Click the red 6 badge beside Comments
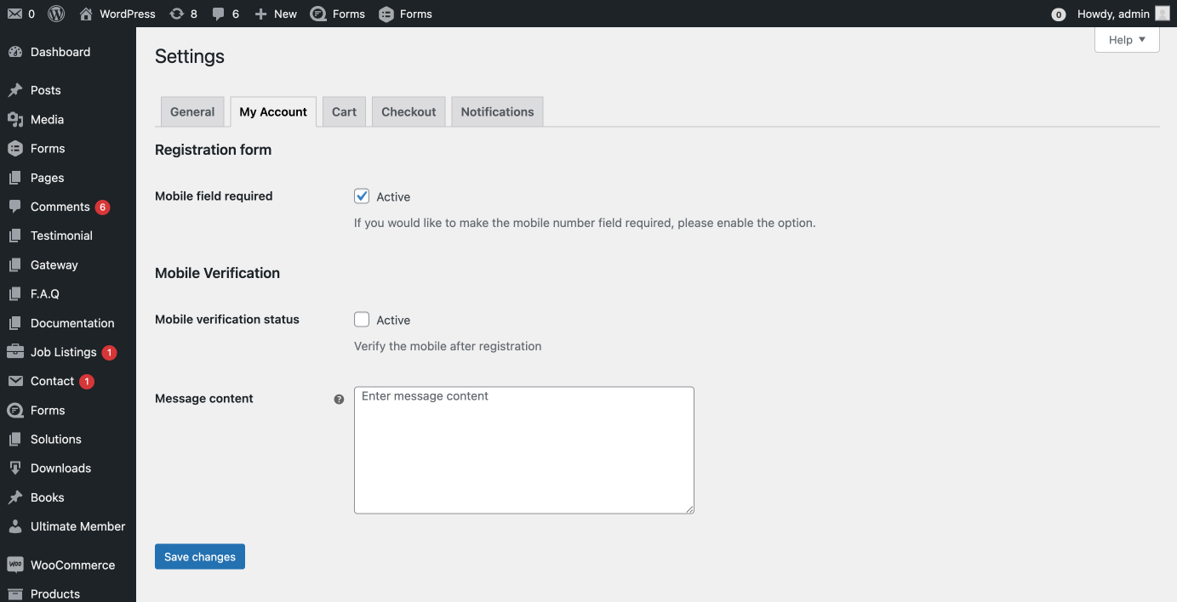Image resolution: width=1177 pixels, height=602 pixels. pos(103,207)
